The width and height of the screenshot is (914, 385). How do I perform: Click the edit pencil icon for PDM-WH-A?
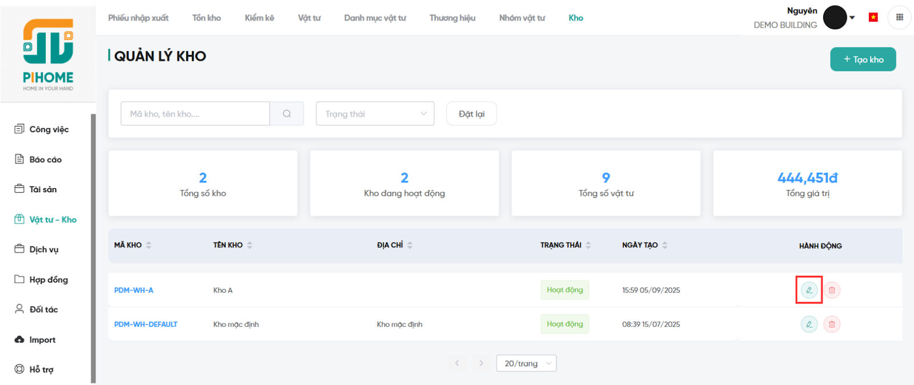point(809,290)
